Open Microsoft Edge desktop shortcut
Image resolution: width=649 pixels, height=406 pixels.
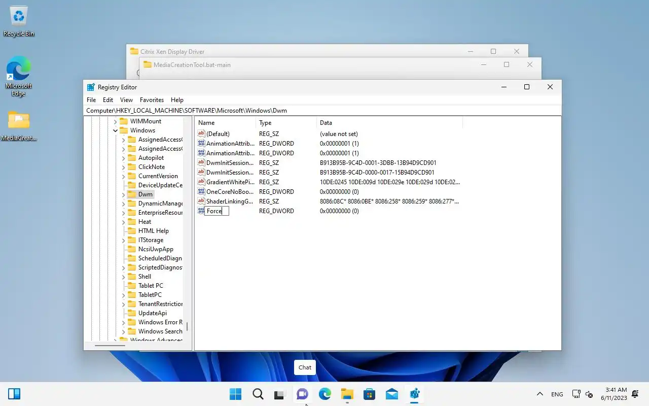pyautogui.click(x=19, y=76)
